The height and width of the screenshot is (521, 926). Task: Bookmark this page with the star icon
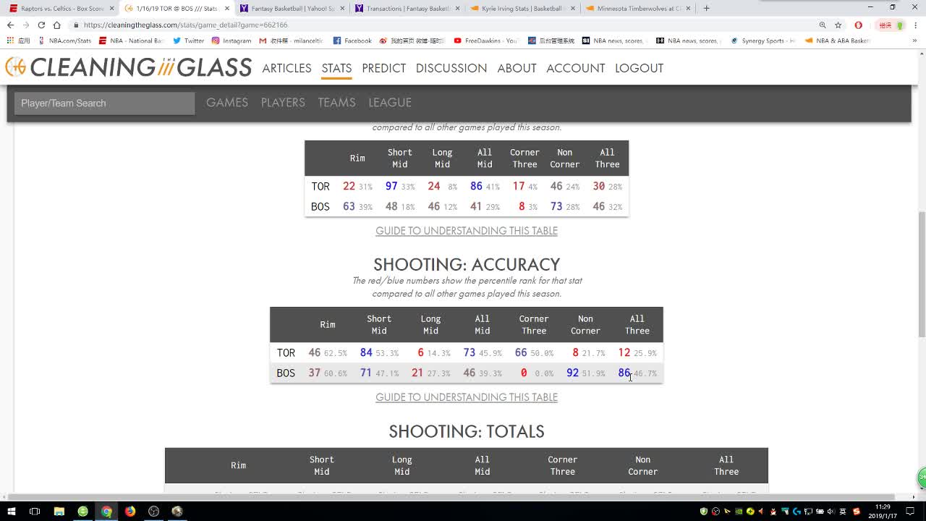point(838,25)
